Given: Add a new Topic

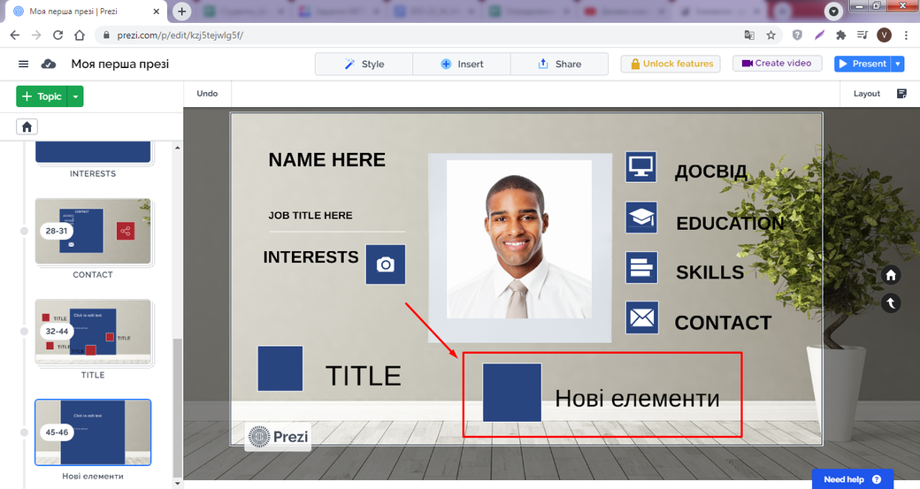Looking at the screenshot, I should coord(42,96).
